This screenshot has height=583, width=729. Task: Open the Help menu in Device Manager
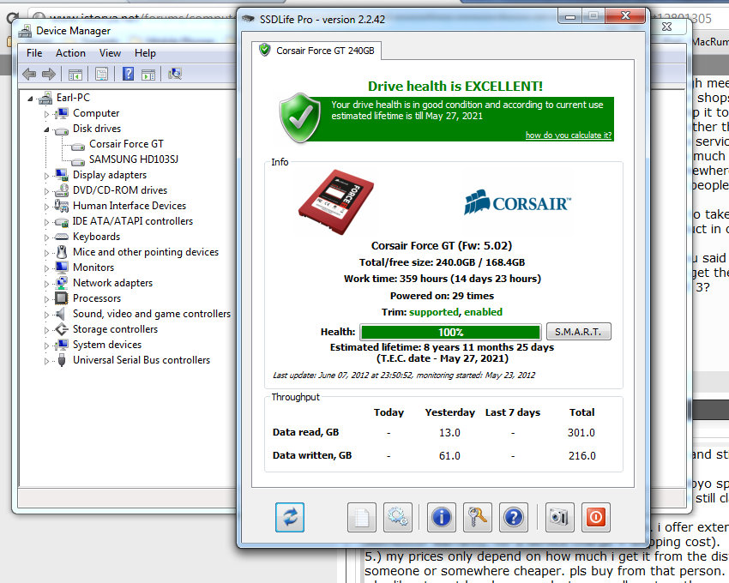click(x=145, y=53)
